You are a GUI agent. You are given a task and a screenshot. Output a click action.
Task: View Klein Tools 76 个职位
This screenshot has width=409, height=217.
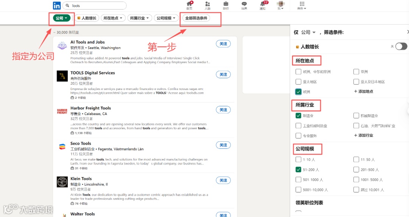click(79, 203)
